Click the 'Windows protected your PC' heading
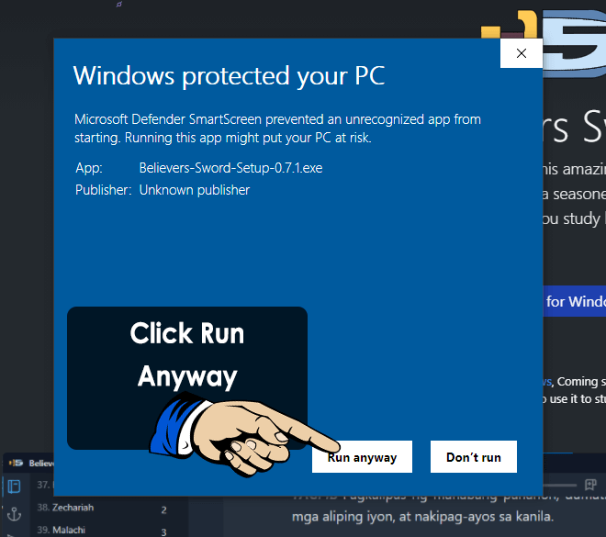The image size is (606, 537). [229, 75]
